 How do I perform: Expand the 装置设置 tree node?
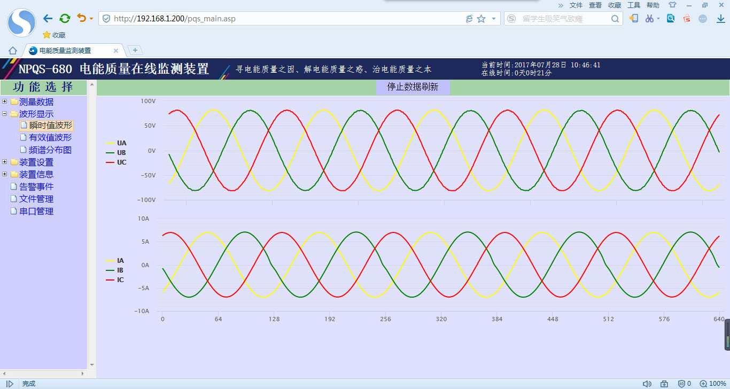click(4, 162)
